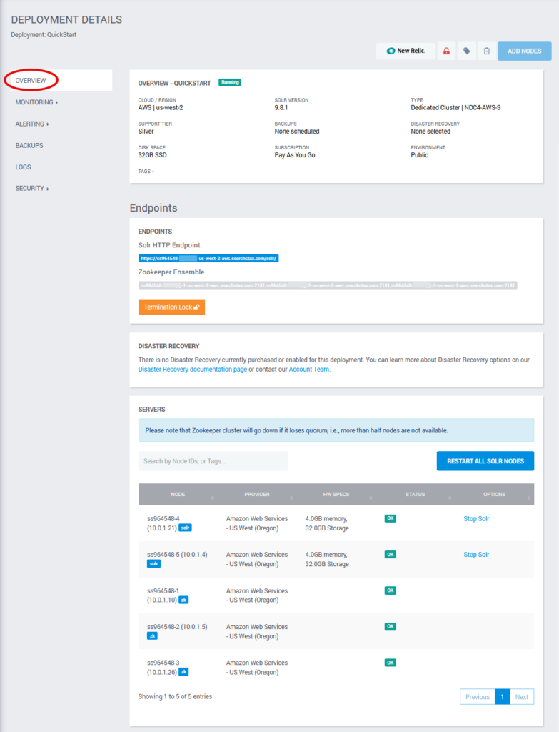559x732 pixels.
Task: Click the tag icon in top toolbar
Action: click(466, 51)
